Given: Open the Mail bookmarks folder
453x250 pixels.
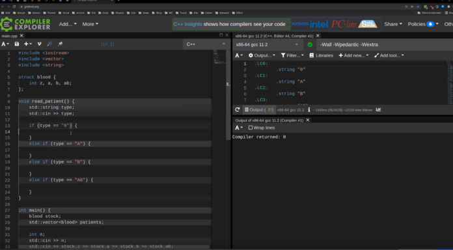Looking at the screenshot, I should [6, 13].
